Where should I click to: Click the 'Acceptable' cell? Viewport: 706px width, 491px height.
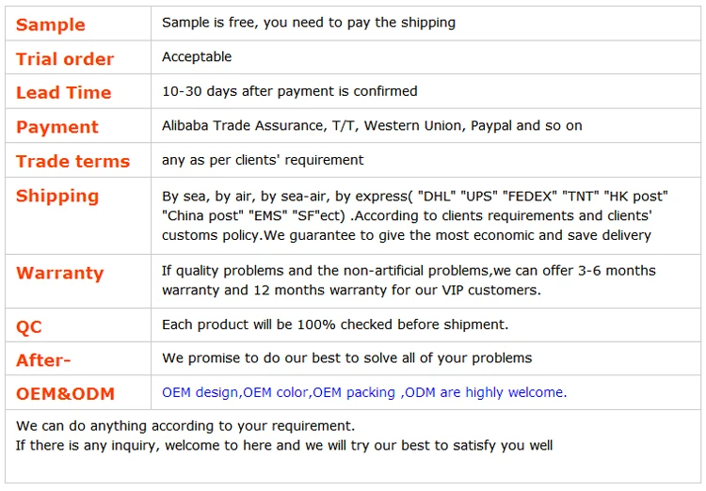pos(197,56)
